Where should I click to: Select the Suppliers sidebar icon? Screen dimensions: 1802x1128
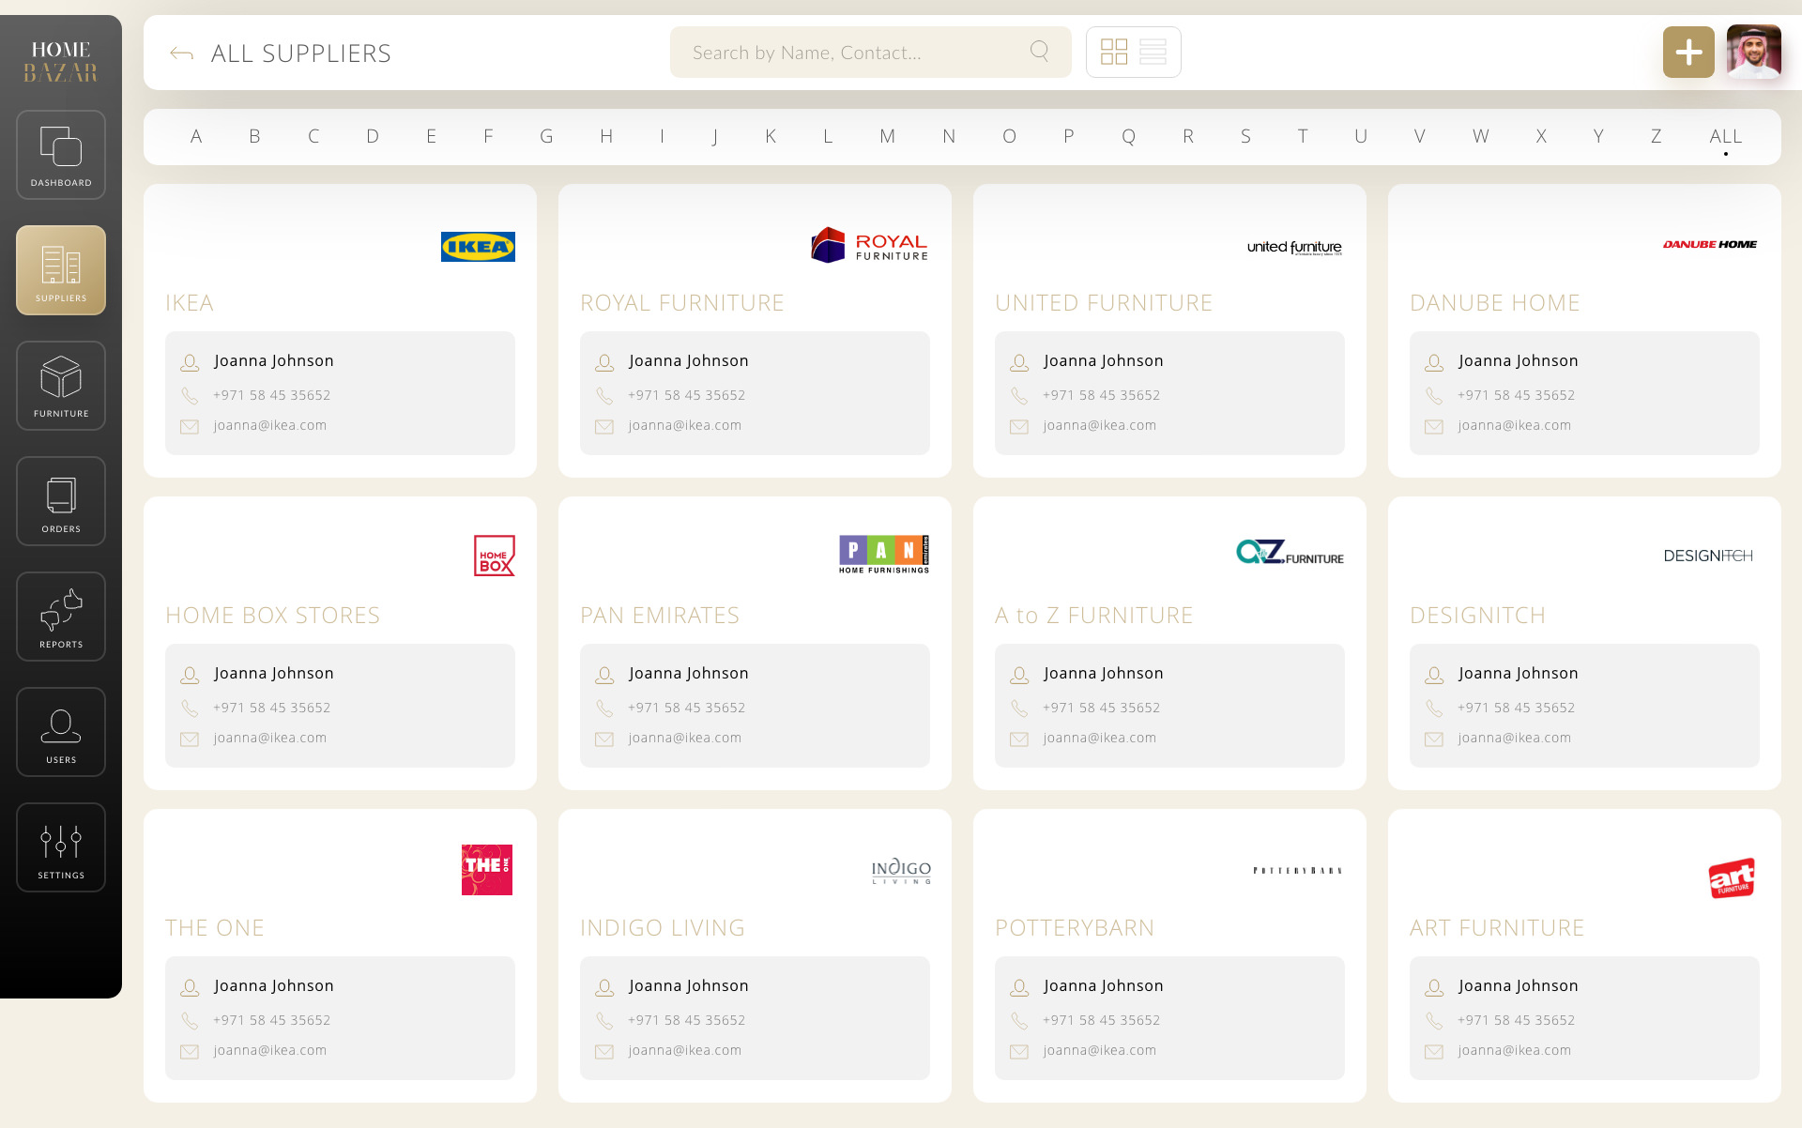pyautogui.click(x=61, y=270)
